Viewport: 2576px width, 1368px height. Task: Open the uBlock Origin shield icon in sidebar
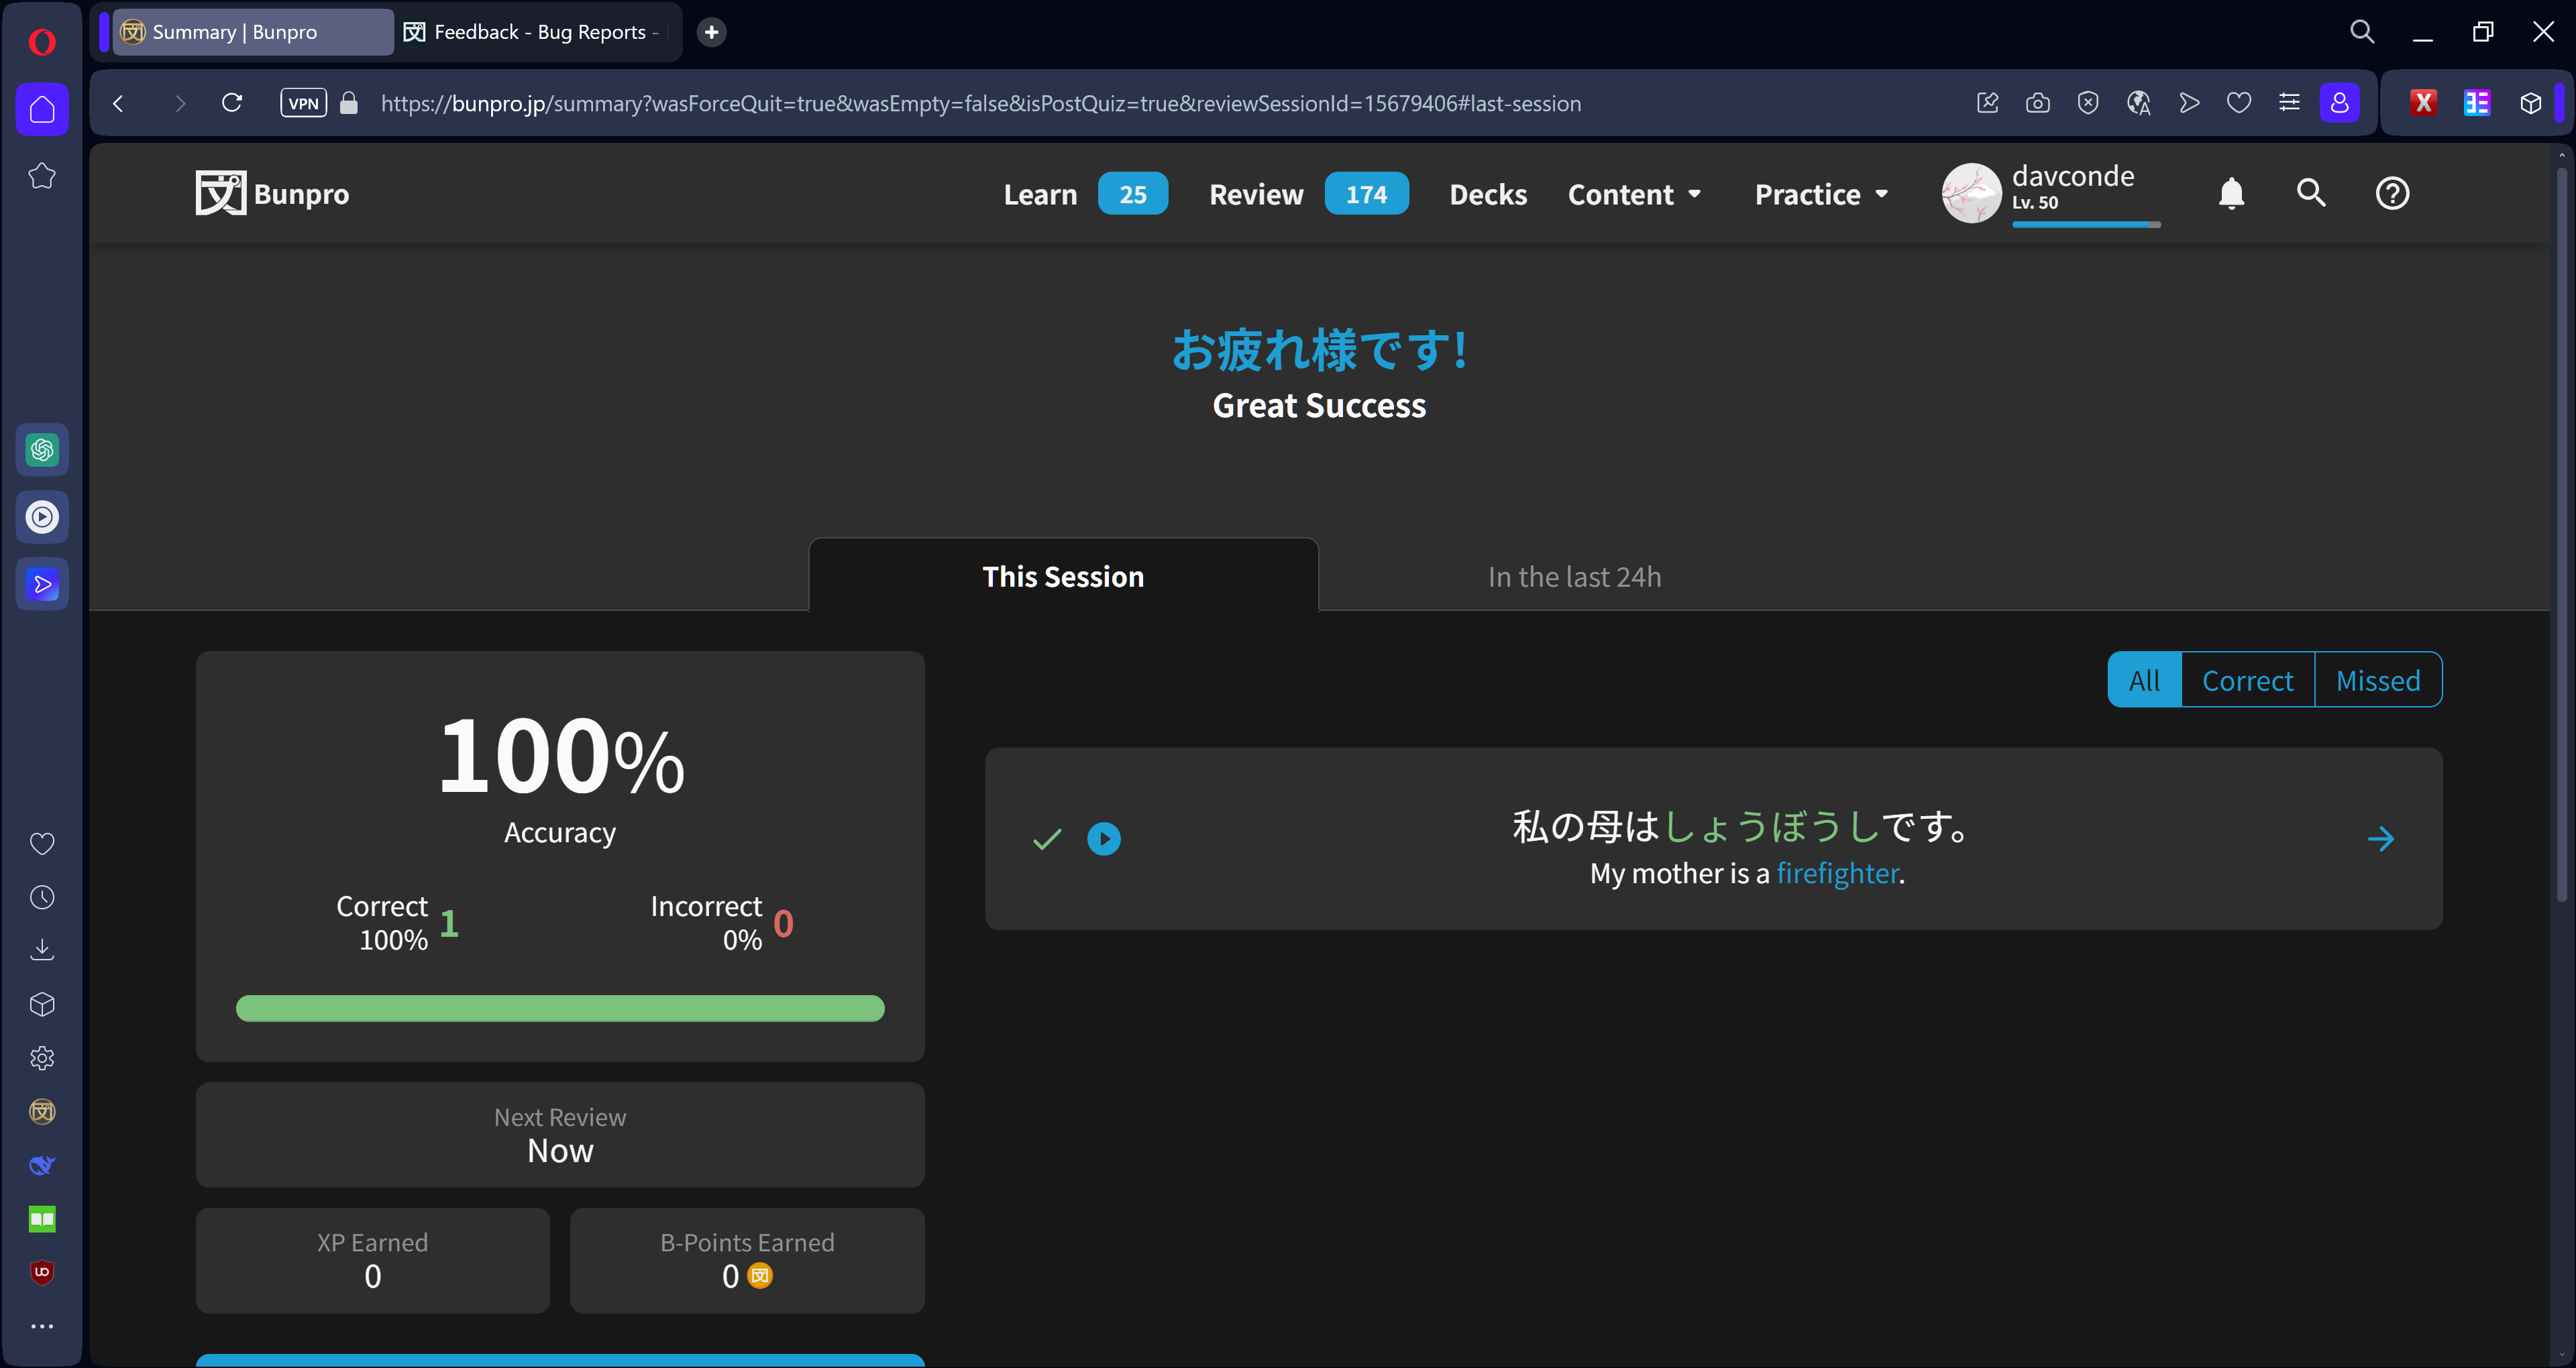tap(42, 1272)
